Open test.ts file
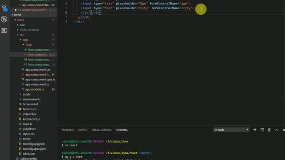285x160 pixels. pyautogui.click(x=27, y=139)
